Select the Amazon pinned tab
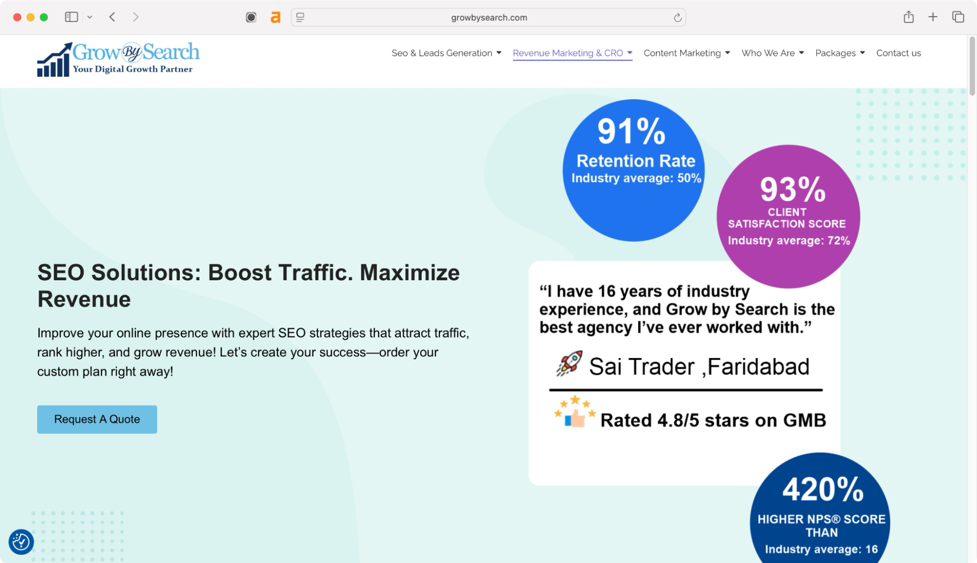 (275, 17)
